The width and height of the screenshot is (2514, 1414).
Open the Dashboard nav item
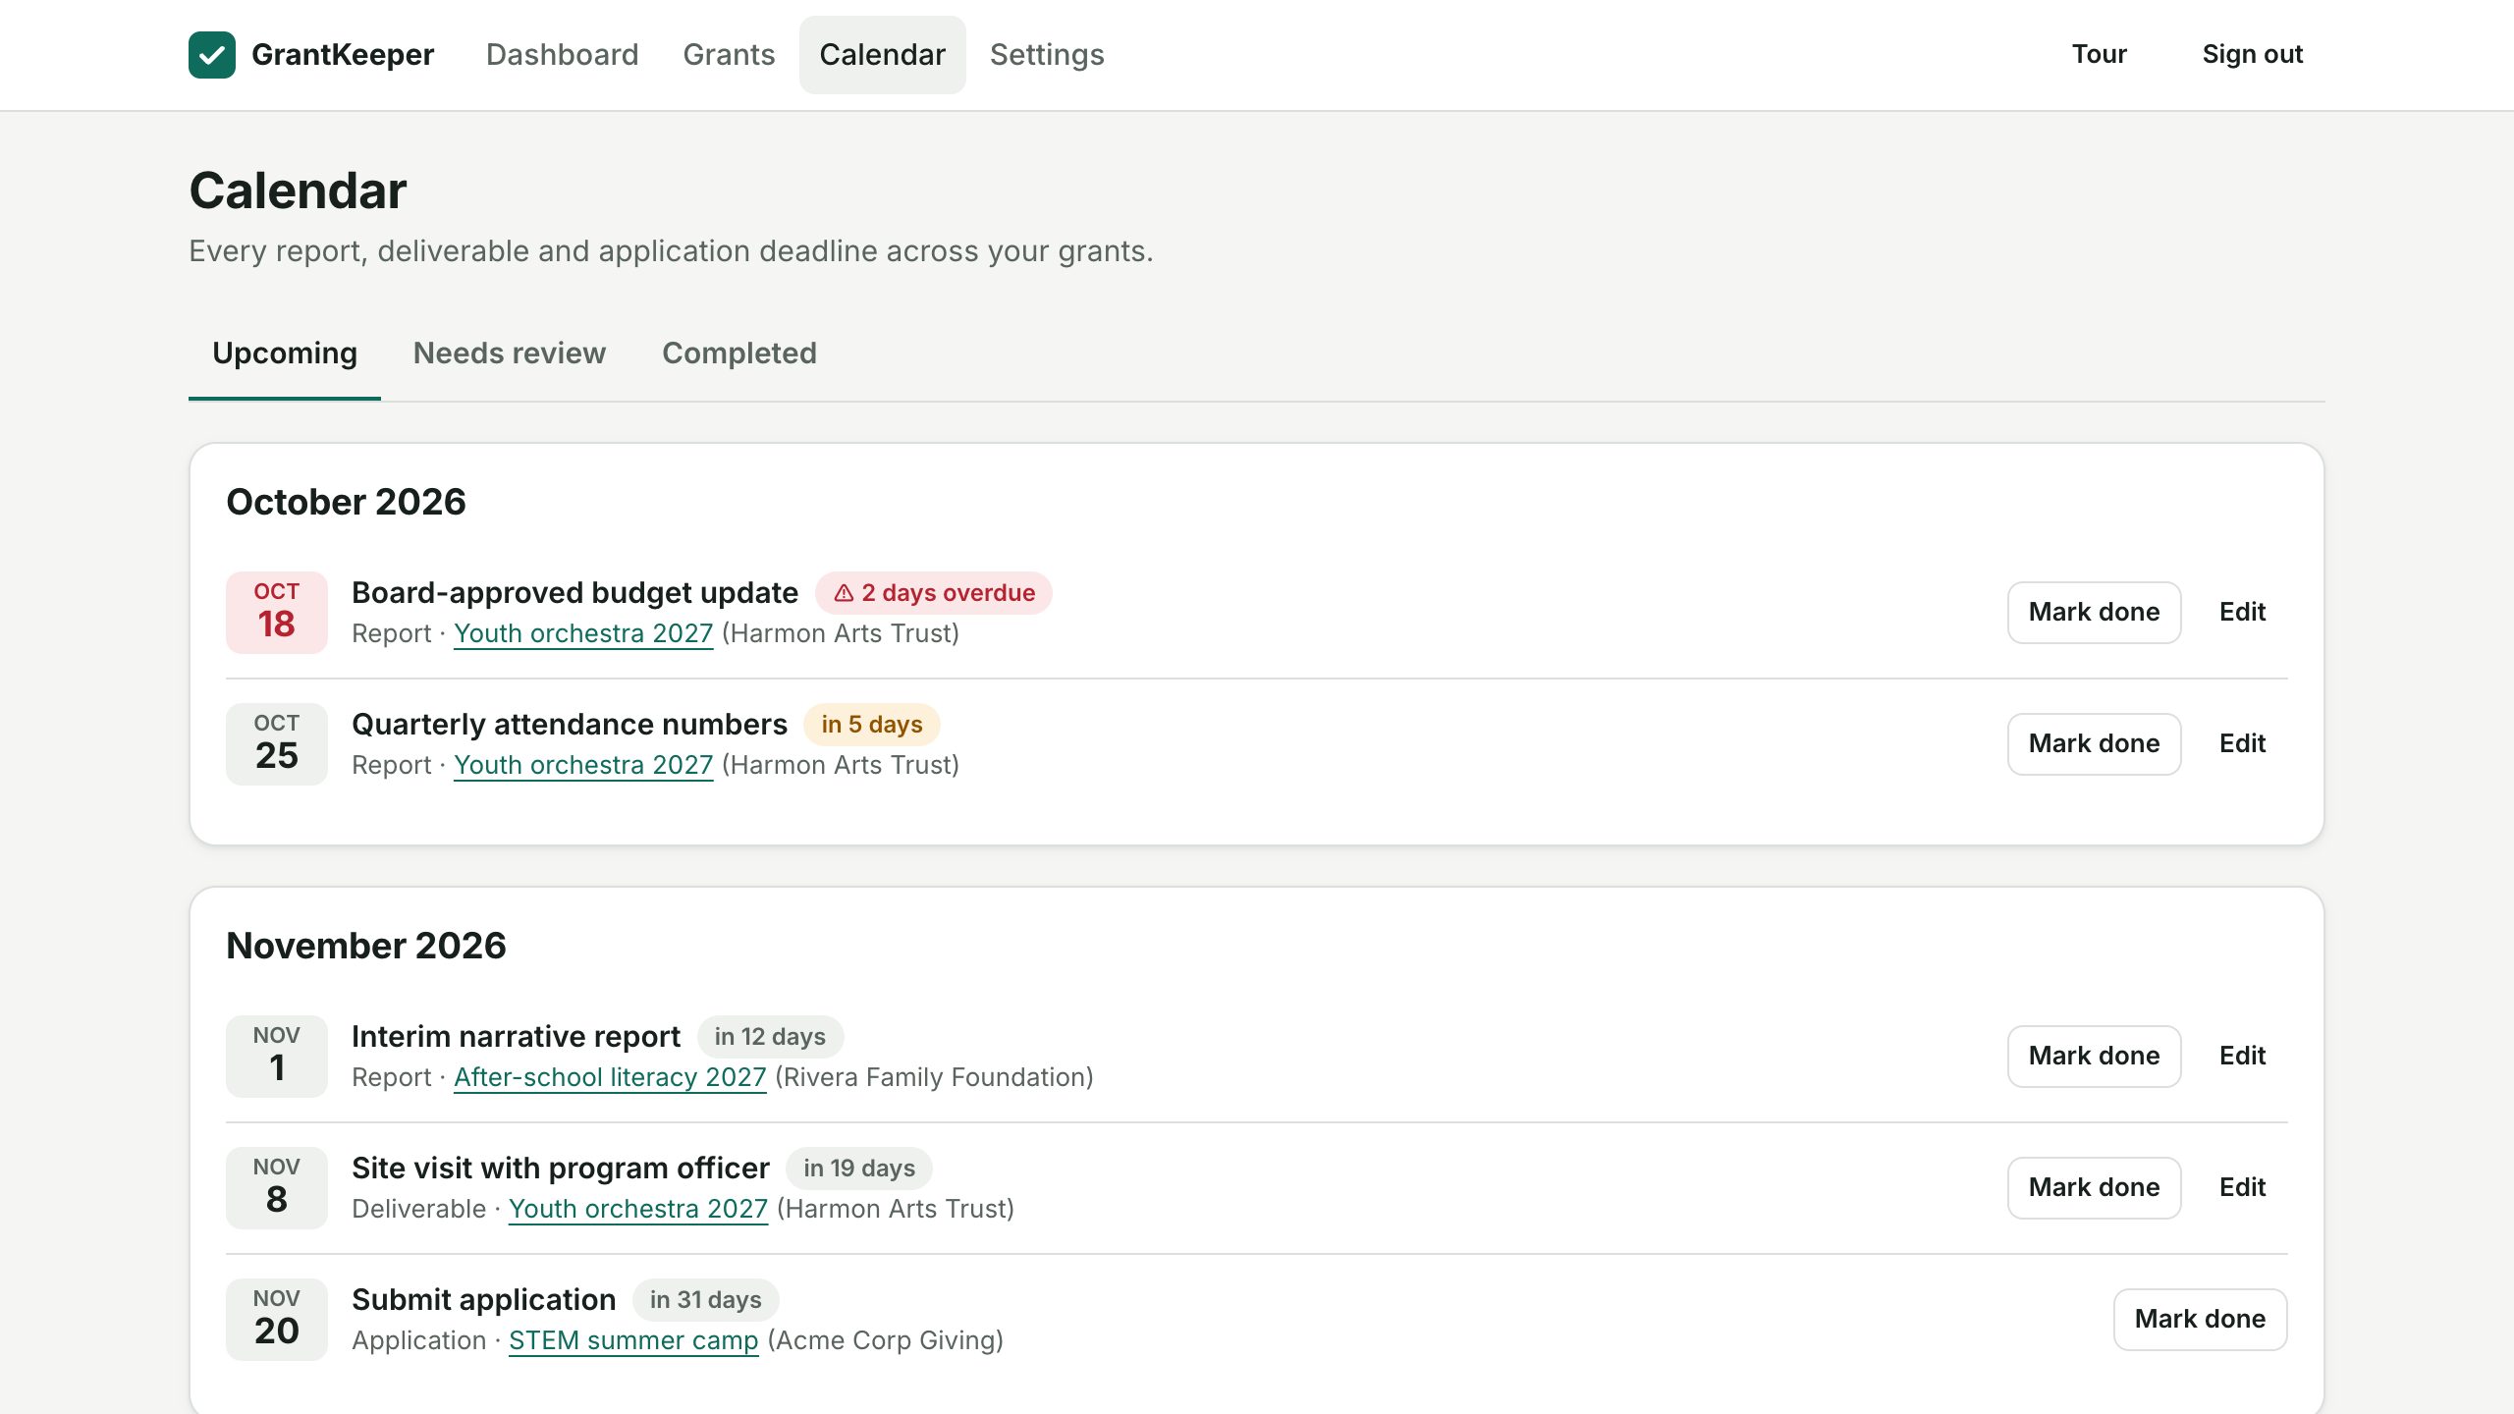tap(562, 55)
